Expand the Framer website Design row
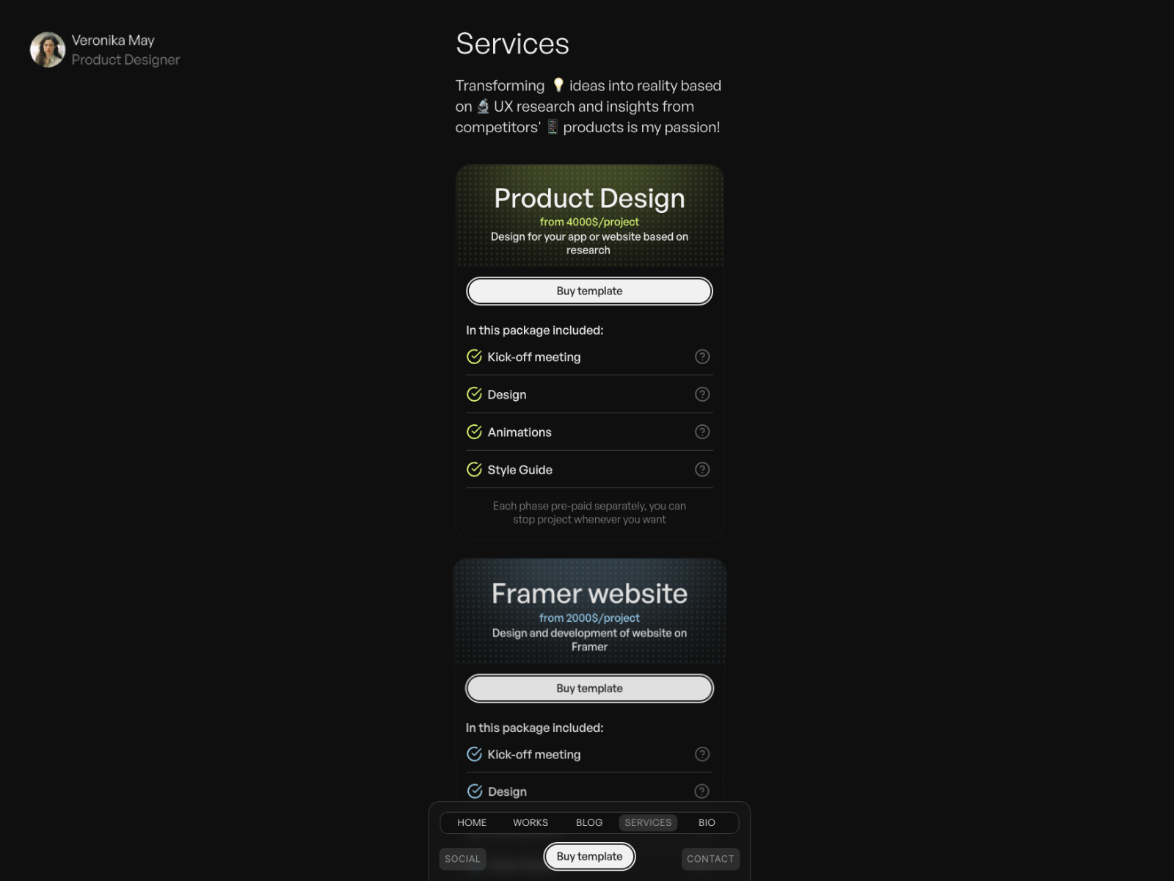 coord(589,791)
